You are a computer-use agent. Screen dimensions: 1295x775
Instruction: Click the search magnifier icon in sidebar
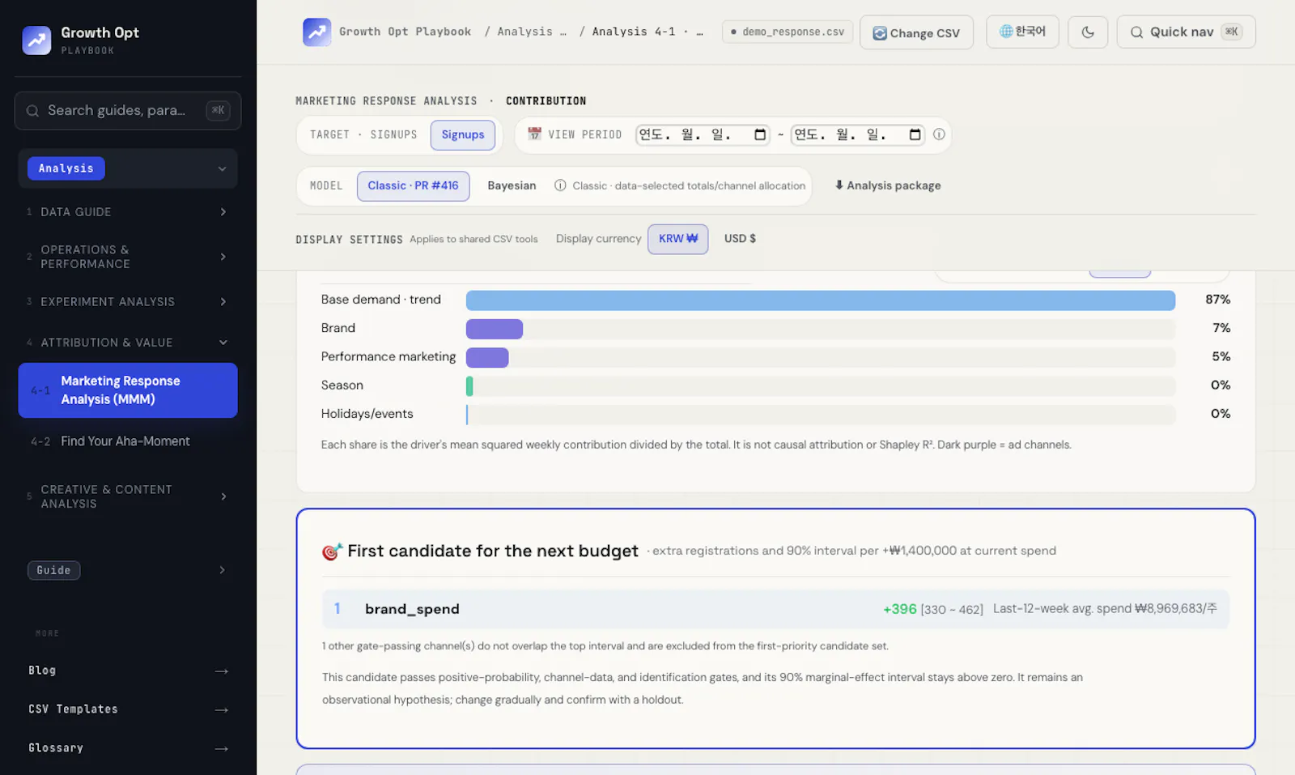pos(32,111)
